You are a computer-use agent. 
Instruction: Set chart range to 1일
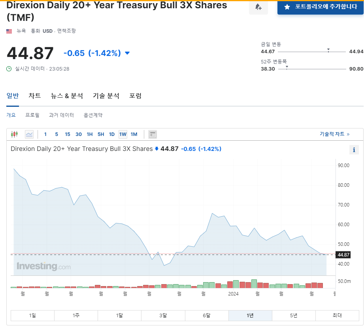[32, 316]
